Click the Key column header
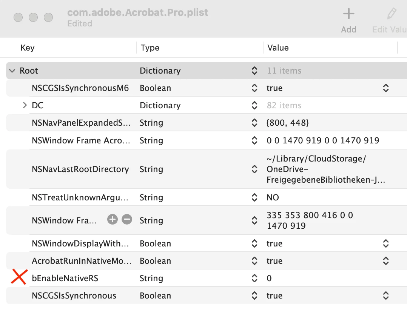The height and width of the screenshot is (314, 407). pos(28,48)
